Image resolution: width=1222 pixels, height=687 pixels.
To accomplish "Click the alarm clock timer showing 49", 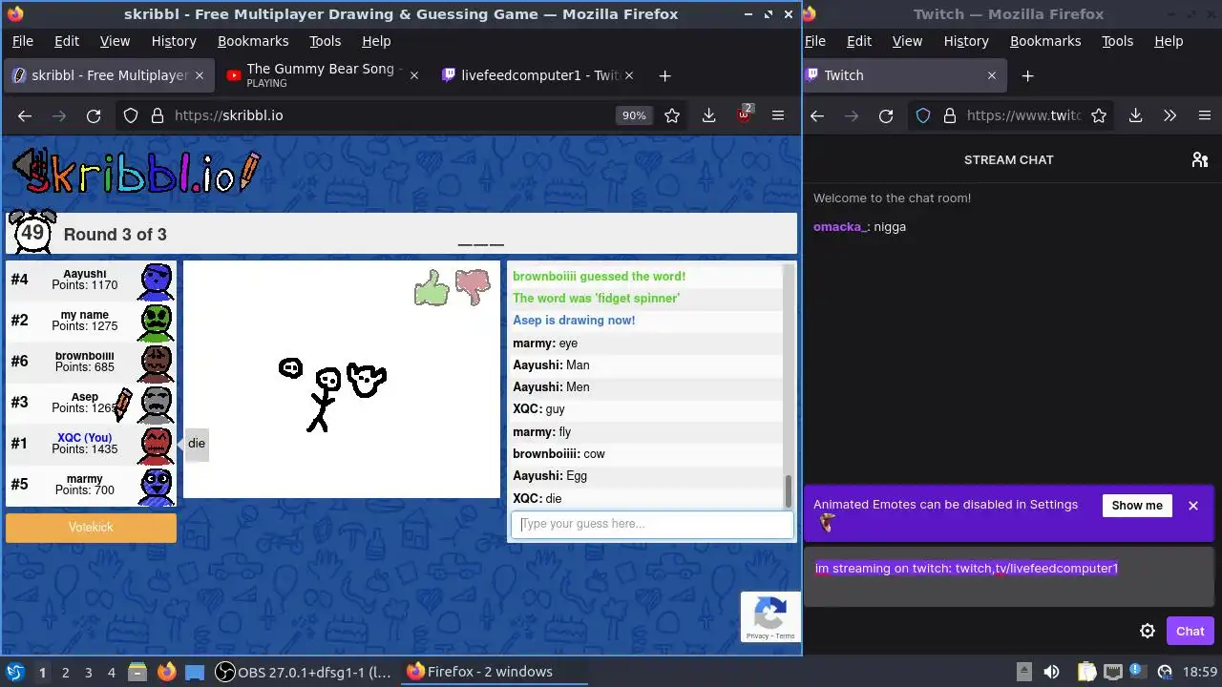I will tap(32, 232).
